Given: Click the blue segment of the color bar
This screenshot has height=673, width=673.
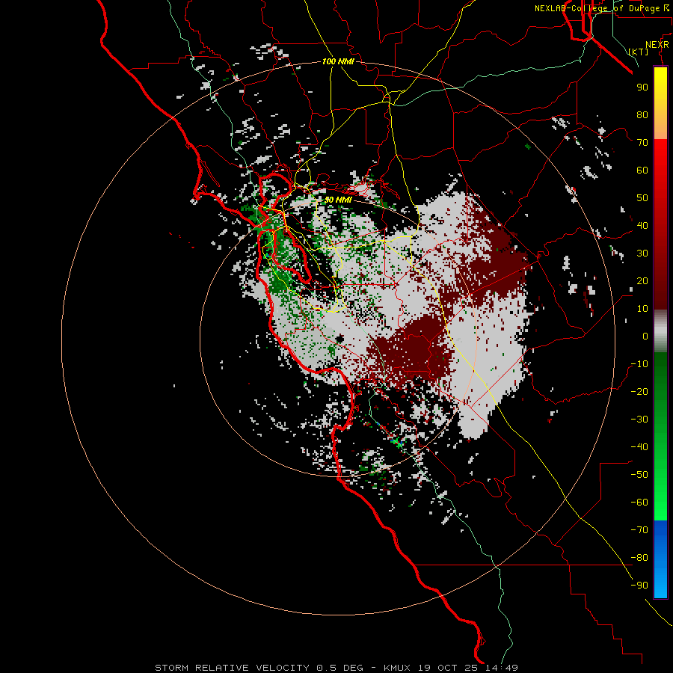Looking at the screenshot, I should pyautogui.click(x=660, y=559).
